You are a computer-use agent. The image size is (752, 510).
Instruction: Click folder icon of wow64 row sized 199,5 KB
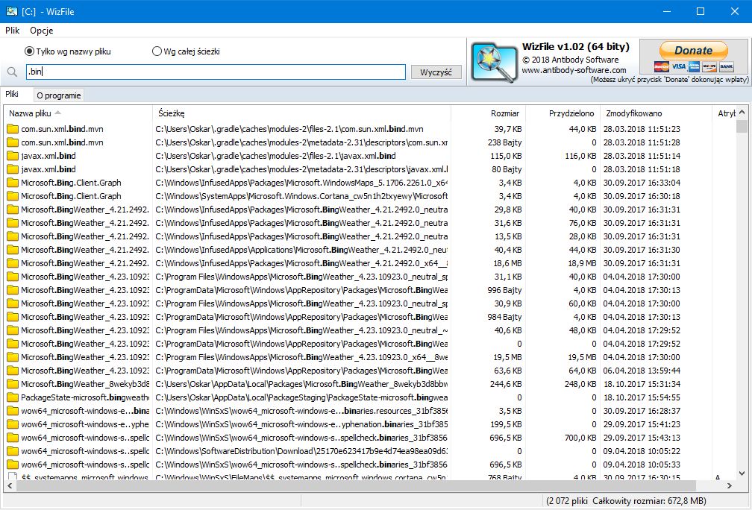(13, 424)
